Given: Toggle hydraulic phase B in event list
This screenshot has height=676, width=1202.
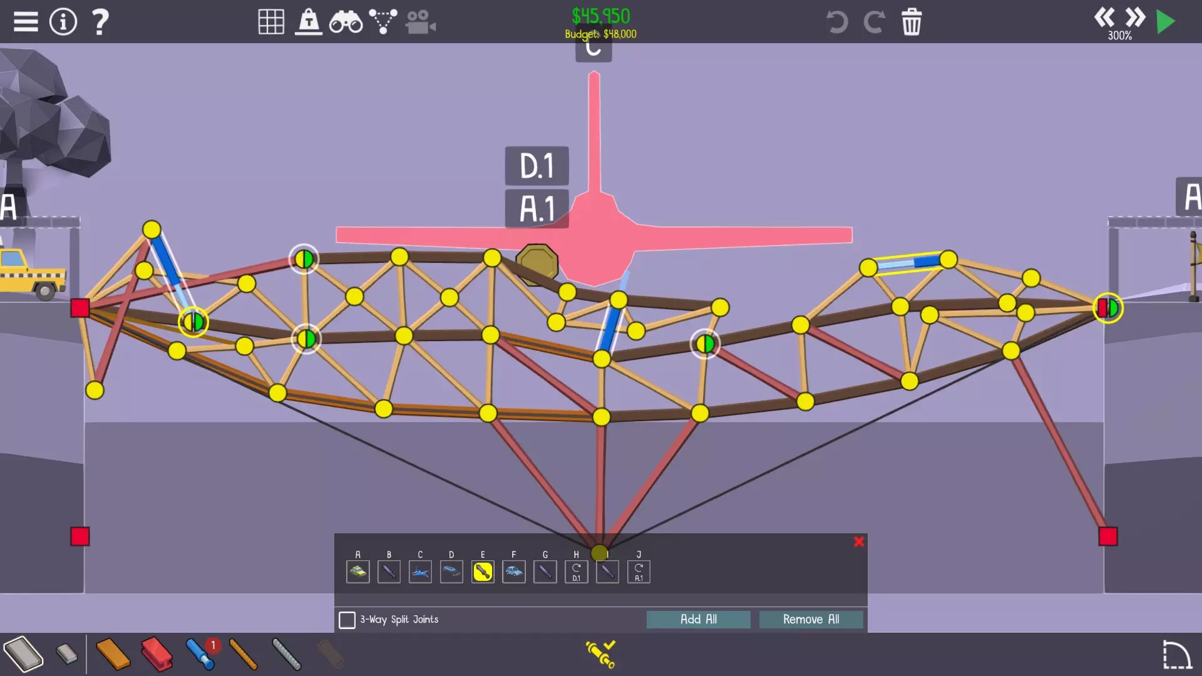Looking at the screenshot, I should pos(389,571).
